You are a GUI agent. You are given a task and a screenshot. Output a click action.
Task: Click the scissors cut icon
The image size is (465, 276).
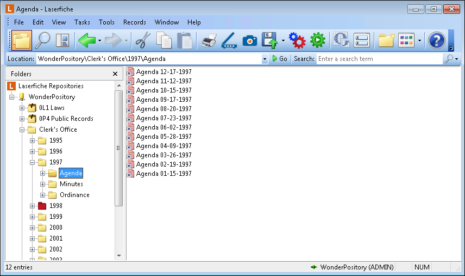pos(143,40)
